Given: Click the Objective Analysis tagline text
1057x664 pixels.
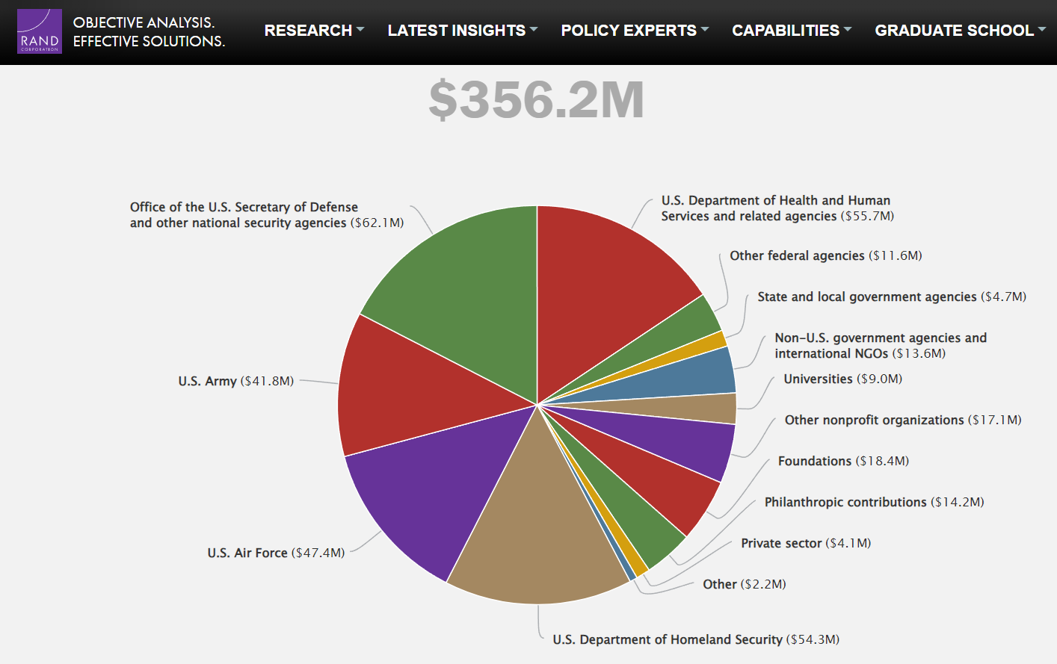Looking at the screenshot, I should [x=149, y=32].
